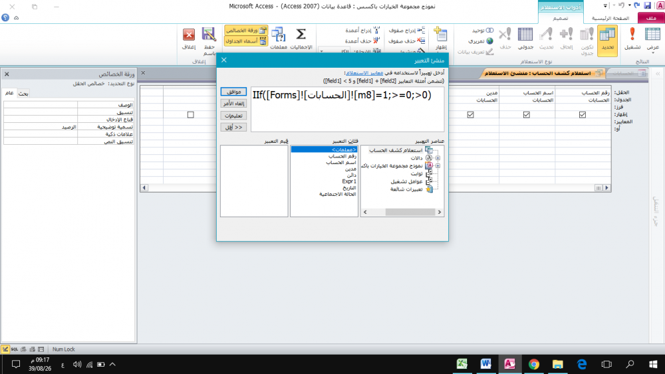Click the Less (<< أقل) button

tap(233, 128)
